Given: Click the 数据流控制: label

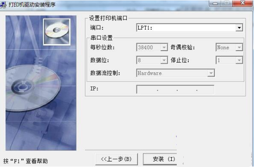Looking at the screenshot, I should tap(105, 73).
